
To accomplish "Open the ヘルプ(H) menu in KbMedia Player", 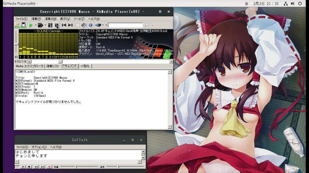I will tap(94, 19).
